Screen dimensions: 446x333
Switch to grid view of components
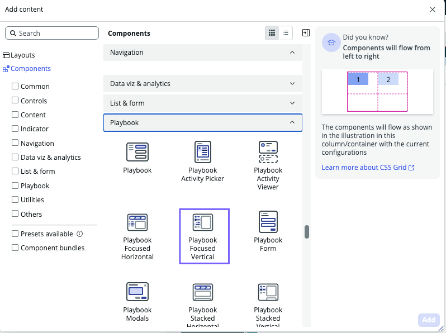pyautogui.click(x=272, y=33)
